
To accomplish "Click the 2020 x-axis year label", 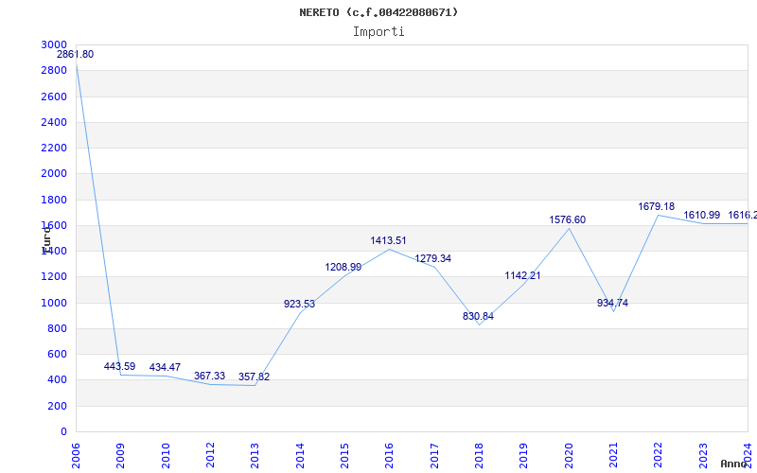I will (x=569, y=456).
